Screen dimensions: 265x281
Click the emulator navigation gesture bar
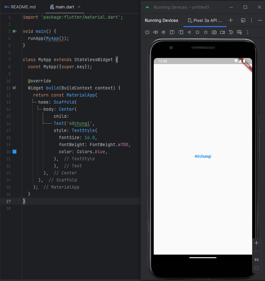(x=203, y=258)
